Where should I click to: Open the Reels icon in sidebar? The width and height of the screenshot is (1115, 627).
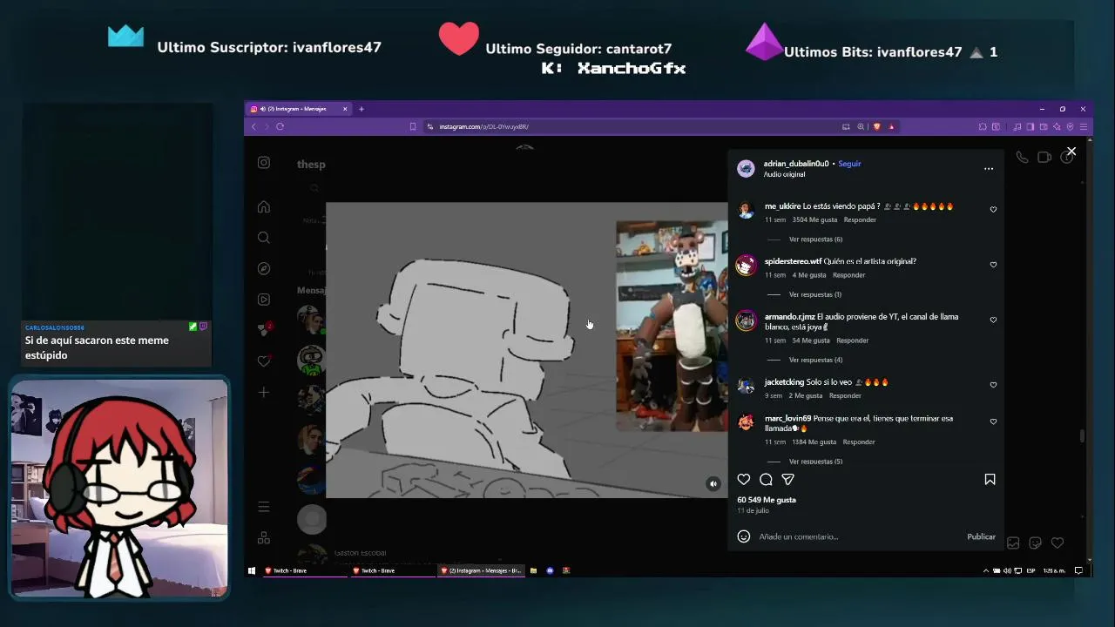264,300
